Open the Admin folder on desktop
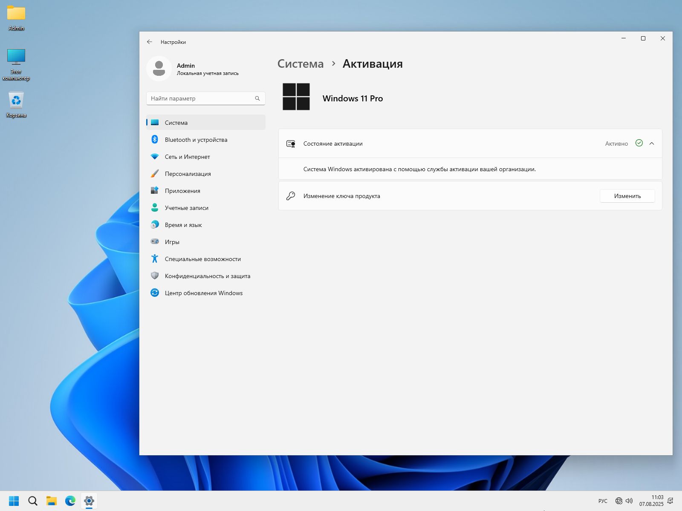 pyautogui.click(x=16, y=18)
